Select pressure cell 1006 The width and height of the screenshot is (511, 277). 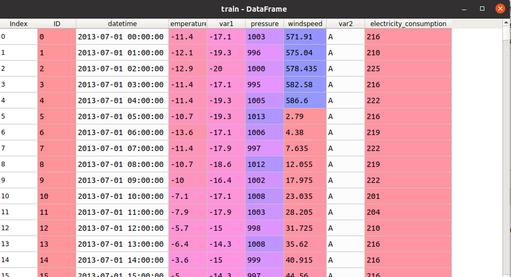coord(265,132)
